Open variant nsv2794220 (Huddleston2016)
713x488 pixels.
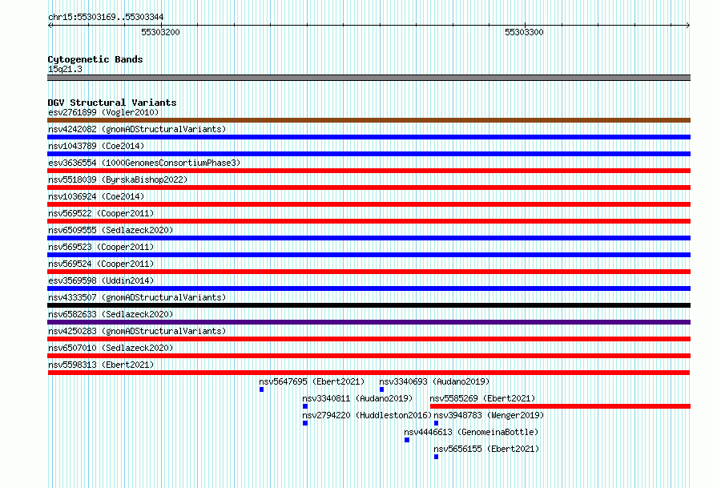[x=367, y=415]
